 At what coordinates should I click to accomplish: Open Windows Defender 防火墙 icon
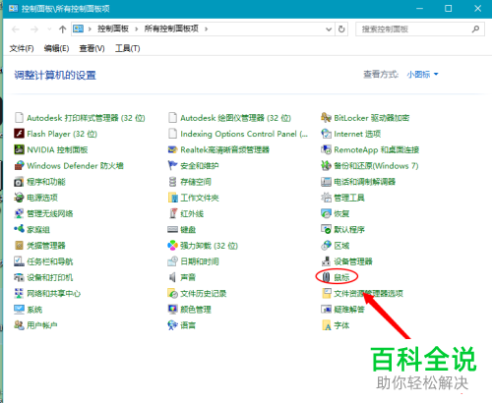[19, 165]
